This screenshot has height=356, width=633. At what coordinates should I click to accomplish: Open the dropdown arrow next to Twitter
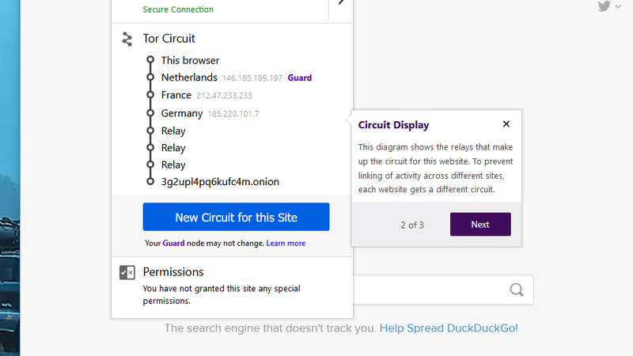click(x=618, y=6)
